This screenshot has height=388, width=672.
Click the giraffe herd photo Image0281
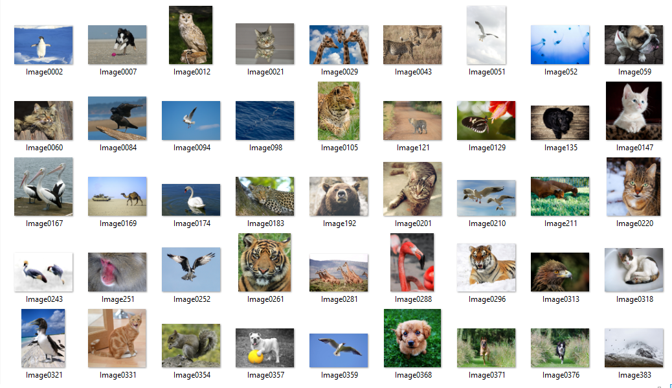pos(339,272)
